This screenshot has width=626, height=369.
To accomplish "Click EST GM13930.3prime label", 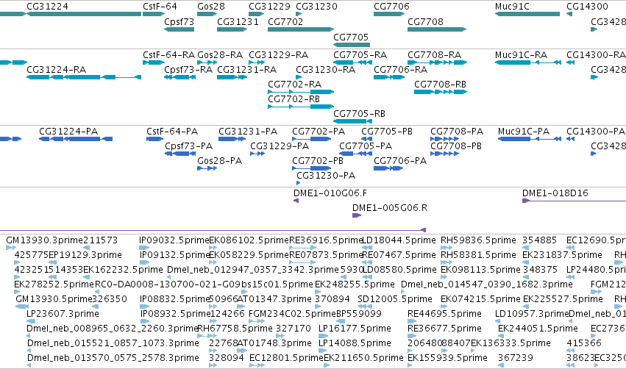I will point(44,240).
